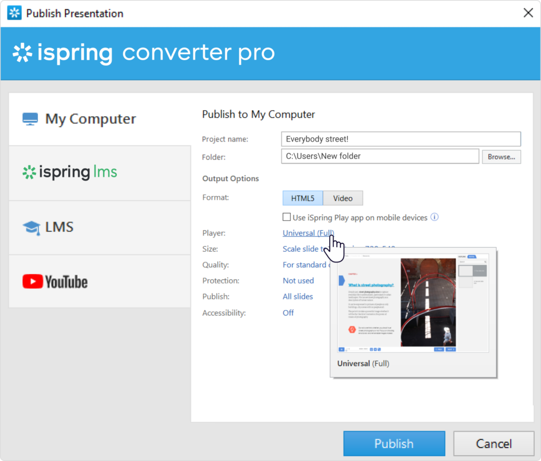Viewport: 541px width, 461px height.
Task: Enable Use iSpring Play app checkbox
Action: coord(286,217)
